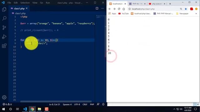This screenshot has width=200, height=112.
Task: Go forward in Chrome
Action: click(x=114, y=9)
